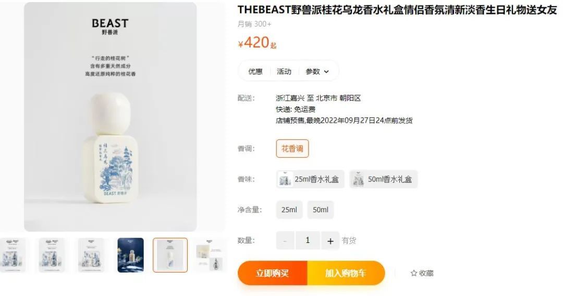Select the highlighted white bottle thumbnail
This screenshot has height=296, width=563.
tap(170, 255)
